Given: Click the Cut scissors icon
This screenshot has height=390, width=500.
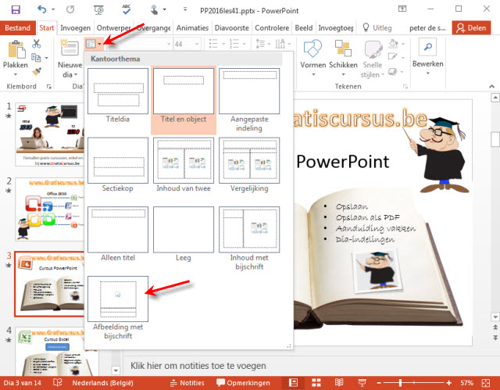Looking at the screenshot, I should coord(37,44).
